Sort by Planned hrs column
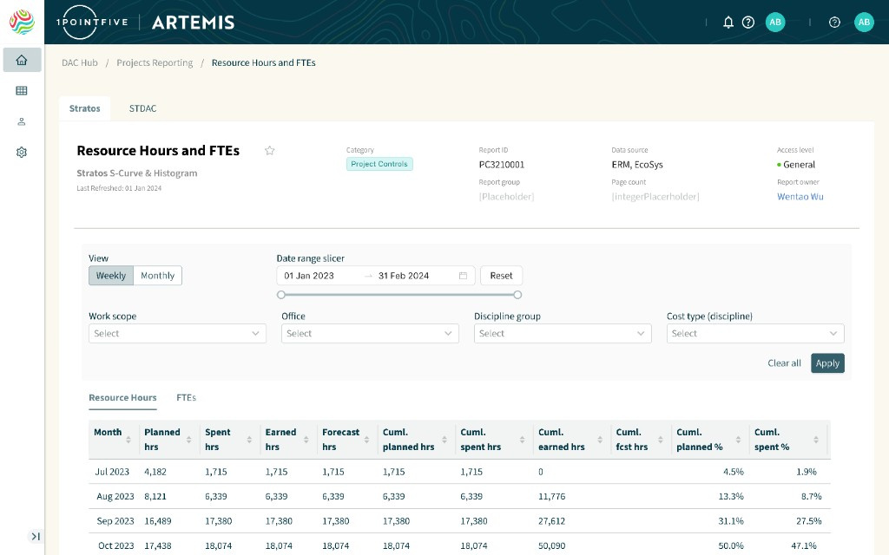The width and height of the screenshot is (889, 555). coord(188,440)
